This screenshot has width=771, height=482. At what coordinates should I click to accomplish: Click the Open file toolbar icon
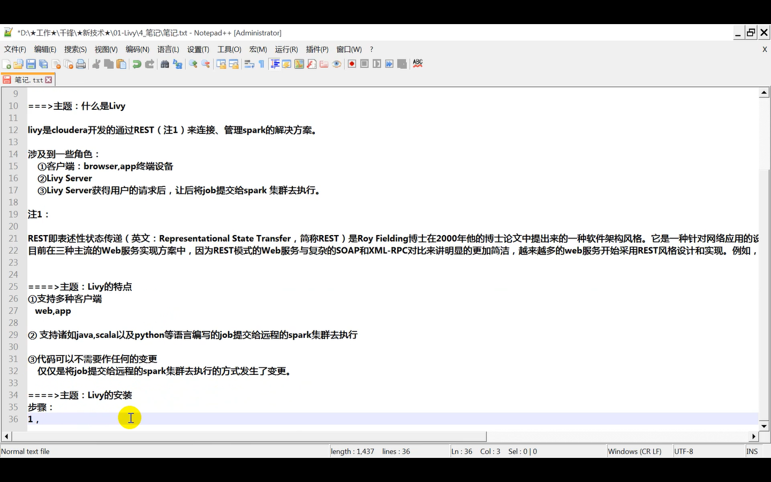click(x=18, y=64)
